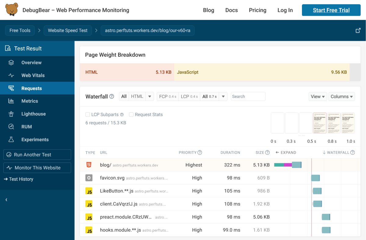Click the JS icon for client.CaVqrzlJ.js
The width and height of the screenshot is (366, 240).
pyautogui.click(x=89, y=204)
